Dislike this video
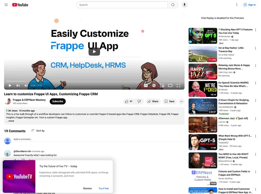This screenshot has width=261, height=194. [139, 101]
